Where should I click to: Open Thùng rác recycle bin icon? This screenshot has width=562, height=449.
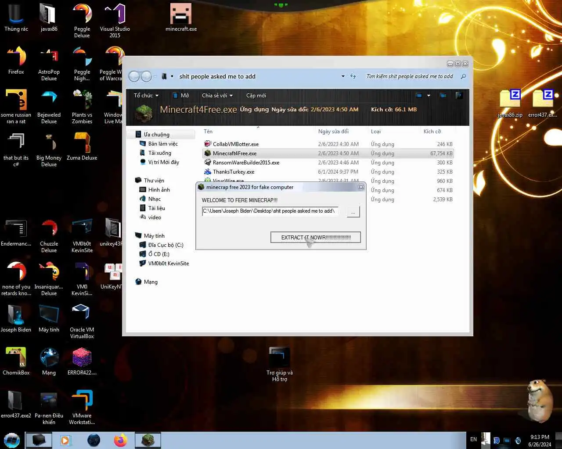[16, 18]
